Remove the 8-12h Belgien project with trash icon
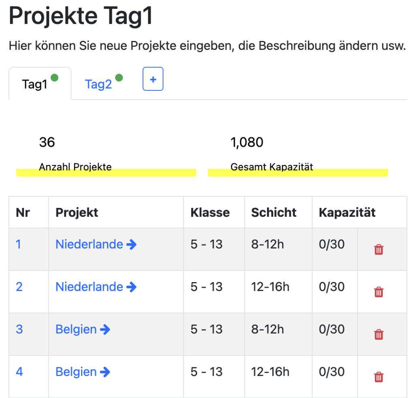 tap(378, 335)
